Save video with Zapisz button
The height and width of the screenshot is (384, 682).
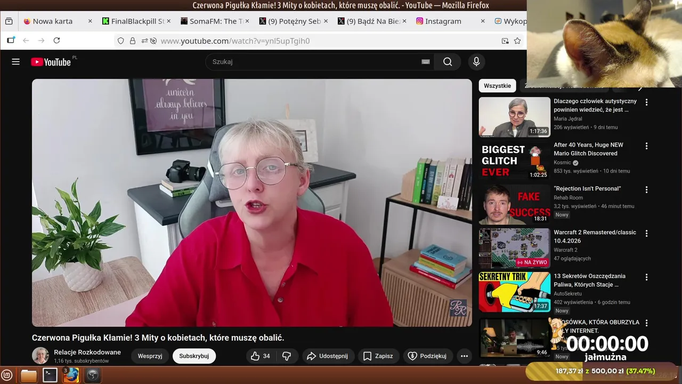point(378,356)
